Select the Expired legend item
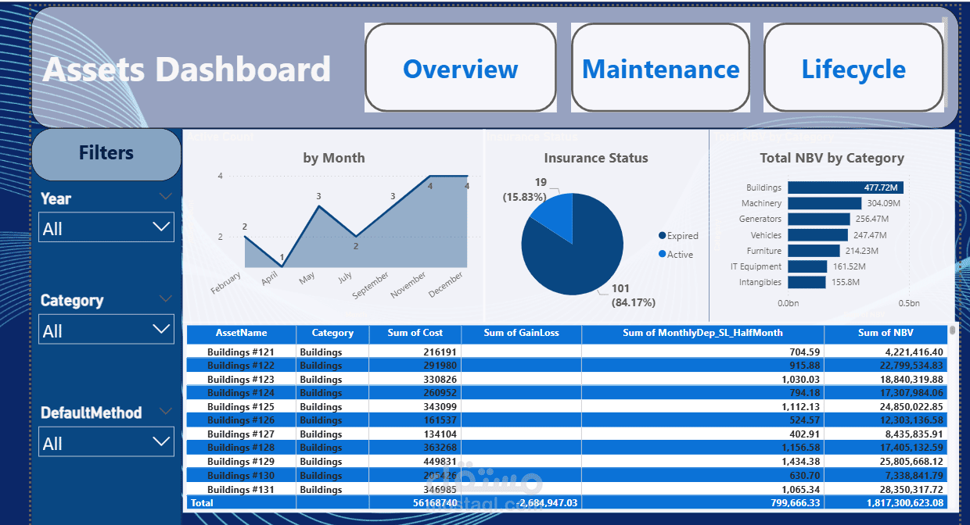Viewport: 970px width, 525px height. pyautogui.click(x=678, y=236)
